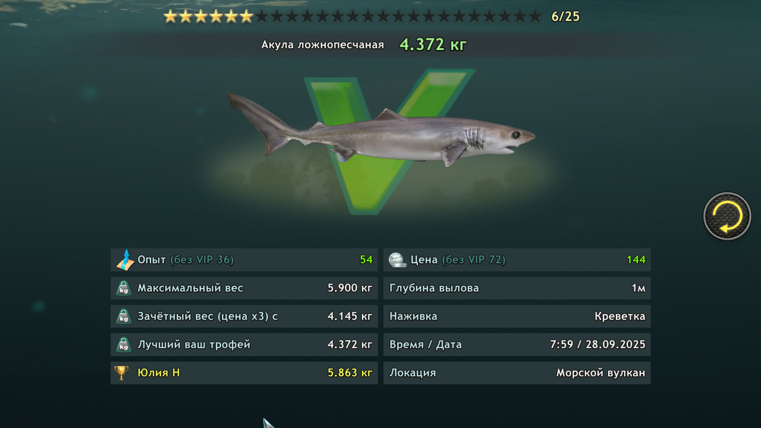Image resolution: width=761 pixels, height=428 pixels.
Task: Click the last empty star in the rating bar
Action: point(534,17)
